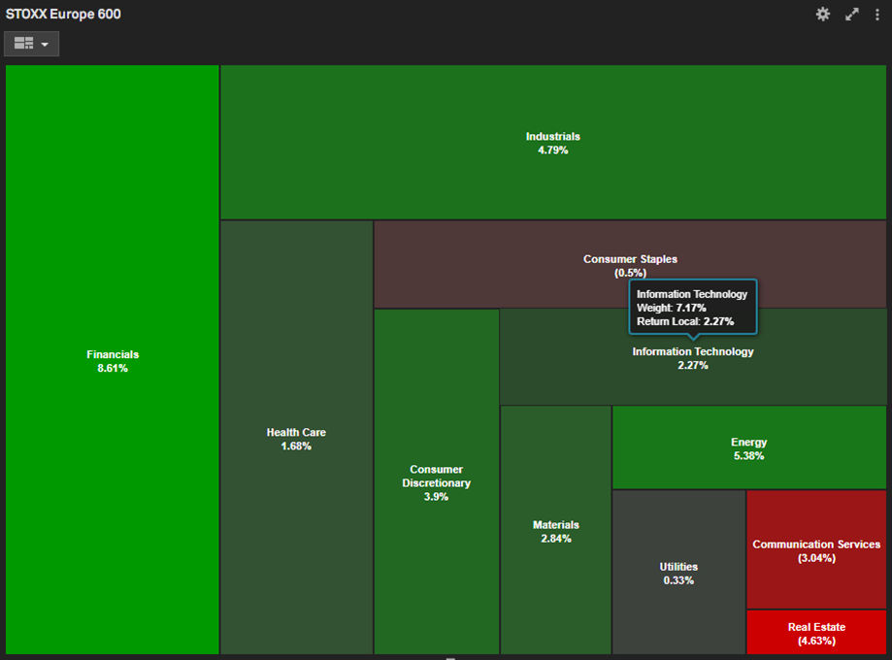892x660 pixels.
Task: Click the STOXX Europe 600 title
Action: [x=64, y=15]
